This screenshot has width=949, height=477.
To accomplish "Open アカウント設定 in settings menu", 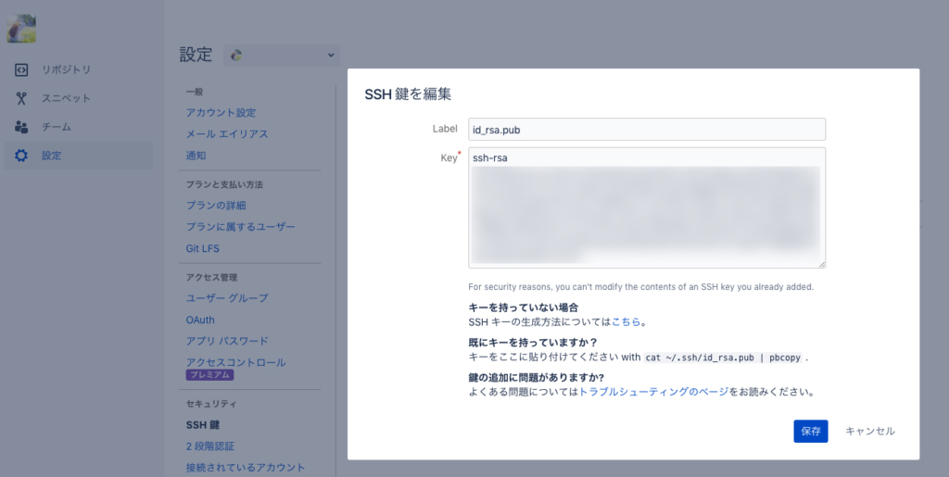I will click(221, 112).
